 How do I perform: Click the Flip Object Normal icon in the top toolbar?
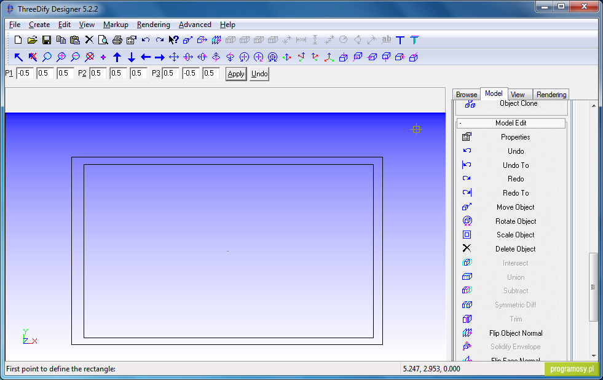click(216, 39)
